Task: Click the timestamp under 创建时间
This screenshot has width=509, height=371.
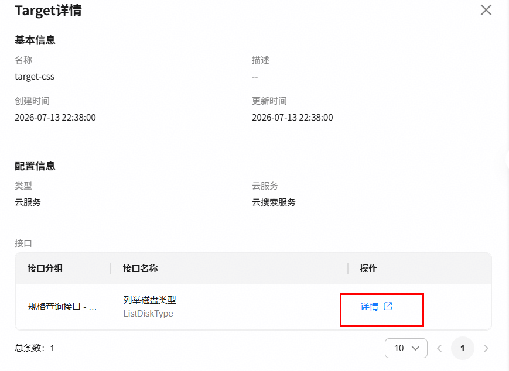Action: [55, 118]
